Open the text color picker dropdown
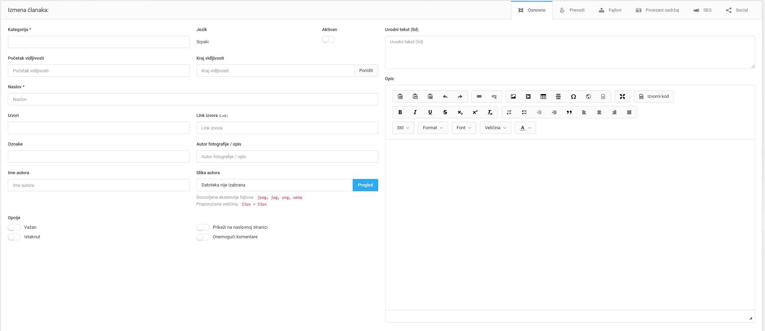Viewport: 765px width, 331px height. pos(525,128)
